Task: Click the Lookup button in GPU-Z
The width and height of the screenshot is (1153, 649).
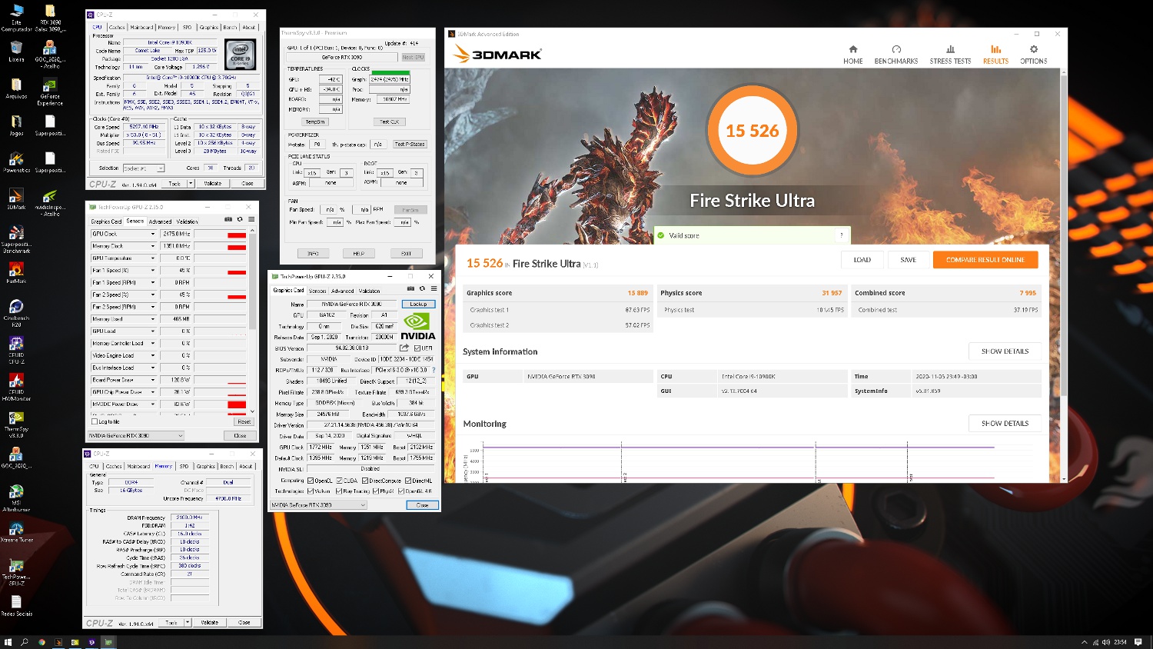Action: tap(418, 304)
